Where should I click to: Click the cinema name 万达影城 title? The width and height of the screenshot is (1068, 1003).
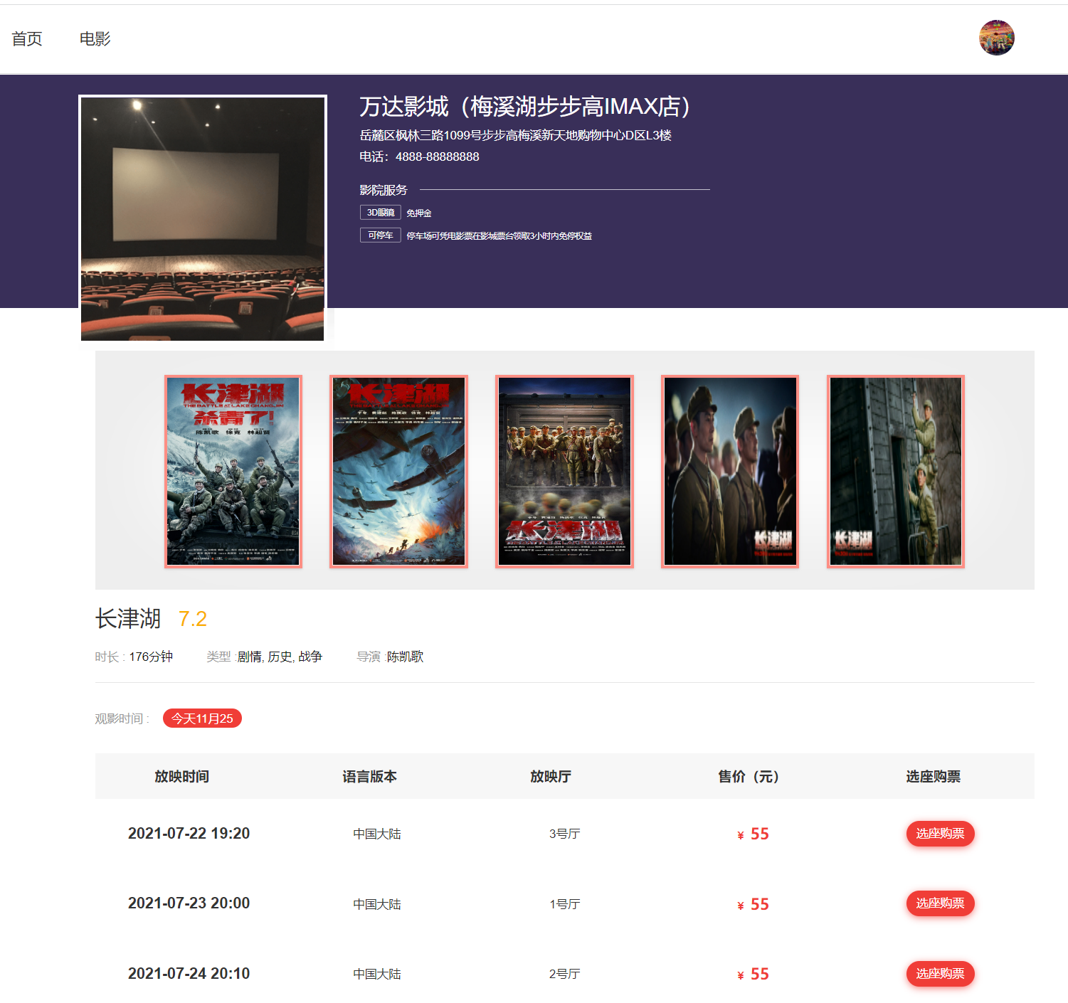pos(525,107)
